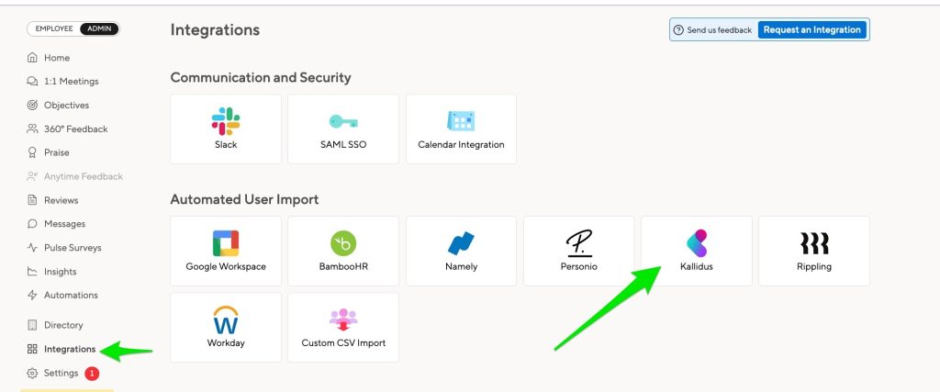Select the BambooHR integration tile
Image resolution: width=940 pixels, height=392 pixels.
click(x=343, y=250)
